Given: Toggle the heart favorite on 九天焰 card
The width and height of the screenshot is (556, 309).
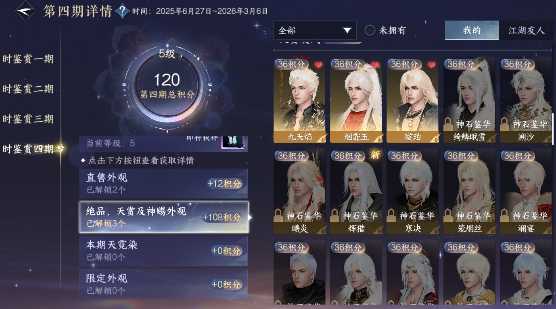Looking at the screenshot, I should point(319,65).
